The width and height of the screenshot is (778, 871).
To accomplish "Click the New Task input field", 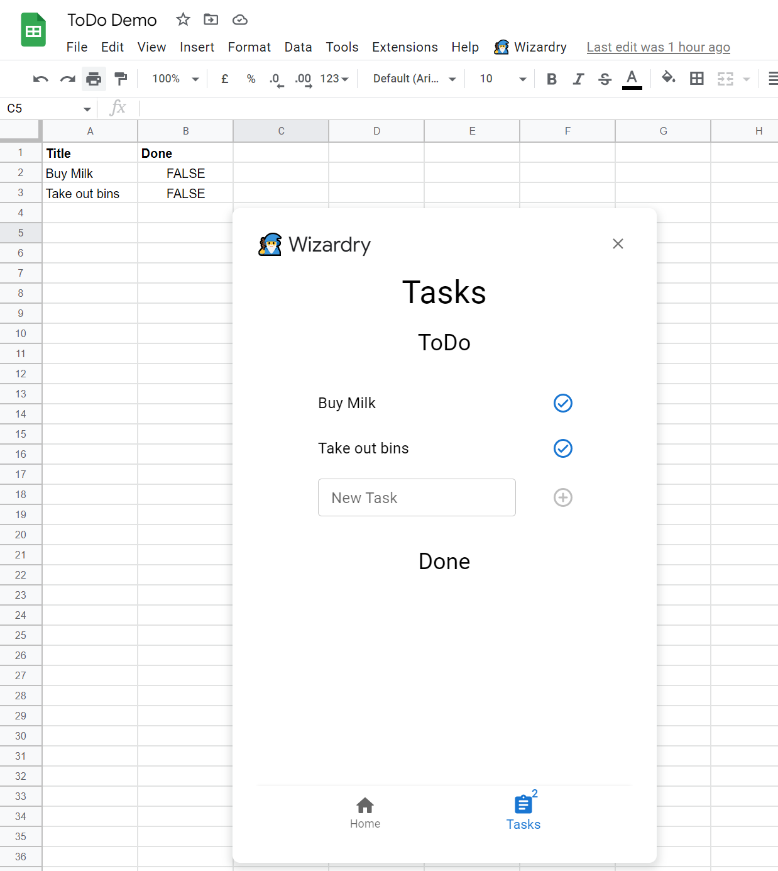I will tap(417, 497).
